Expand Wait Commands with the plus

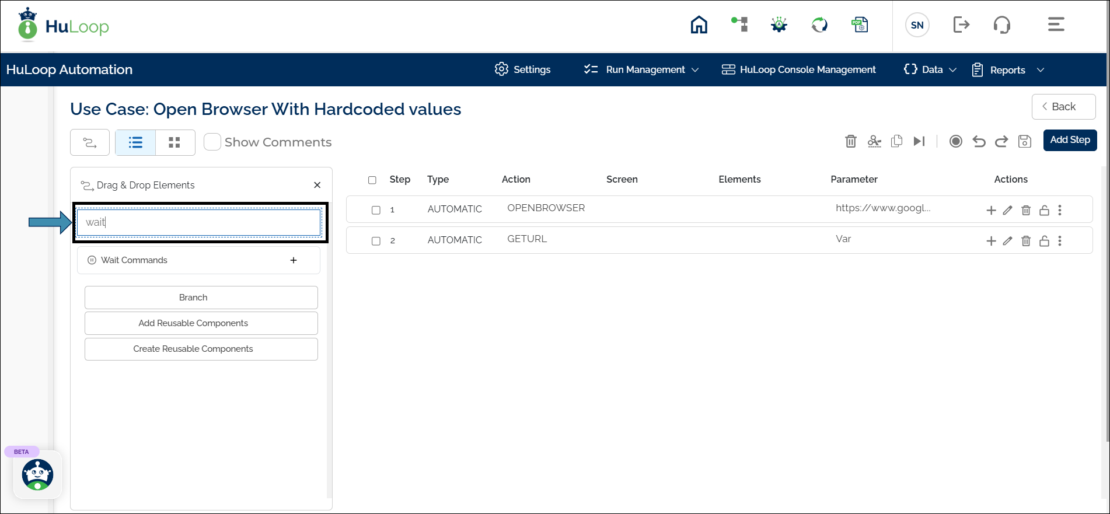(x=294, y=260)
